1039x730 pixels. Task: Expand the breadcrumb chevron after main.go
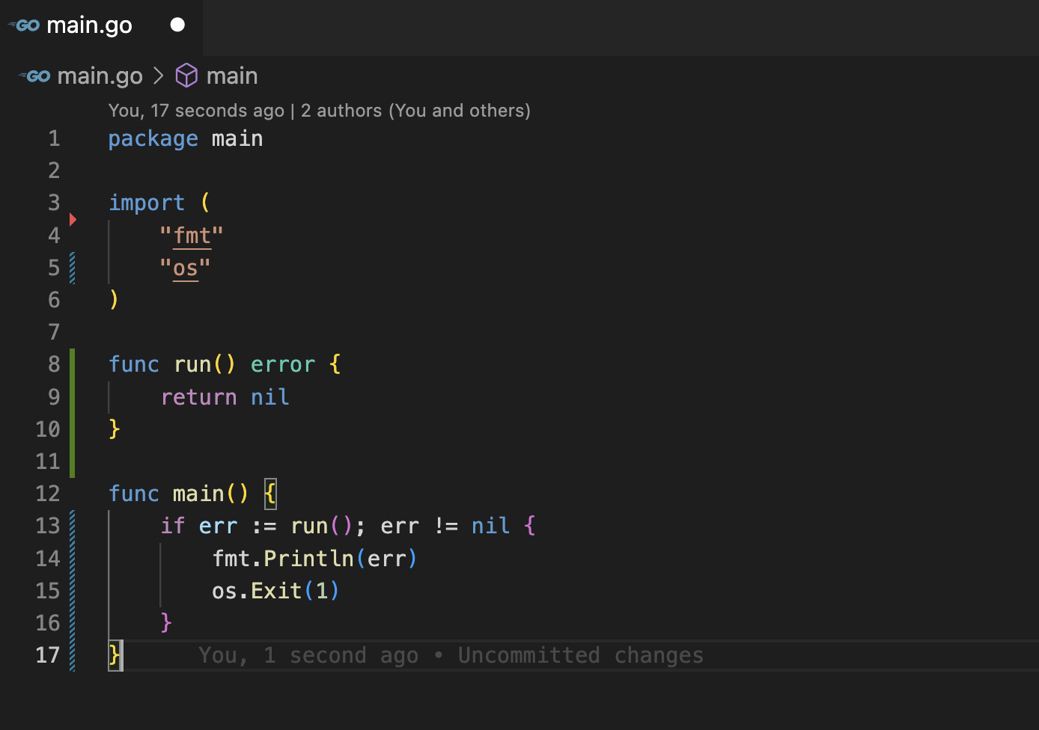158,76
